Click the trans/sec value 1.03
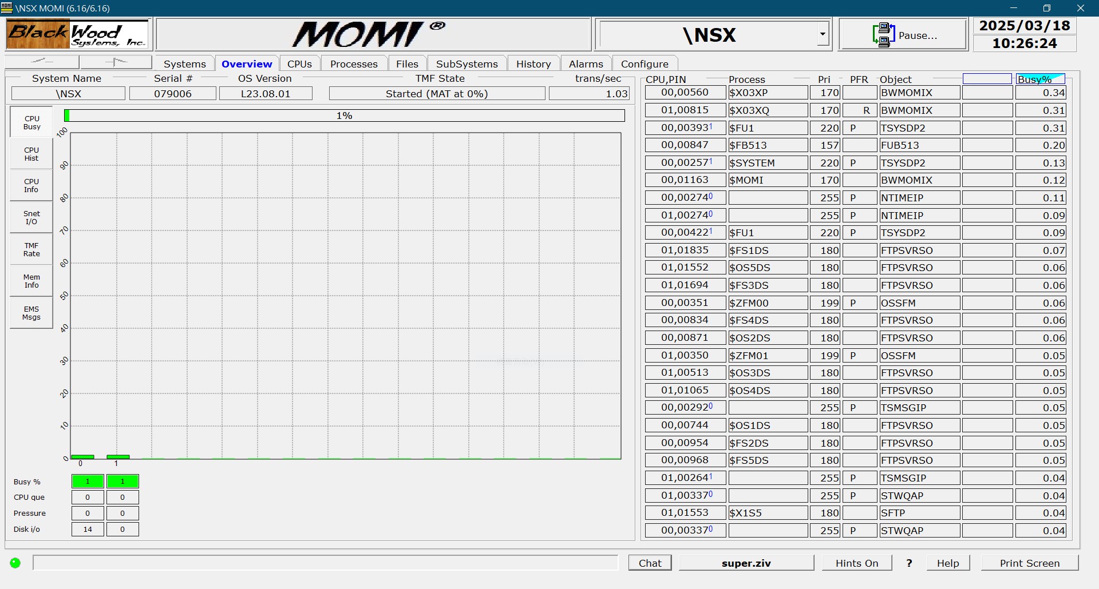1099x589 pixels. coord(589,94)
